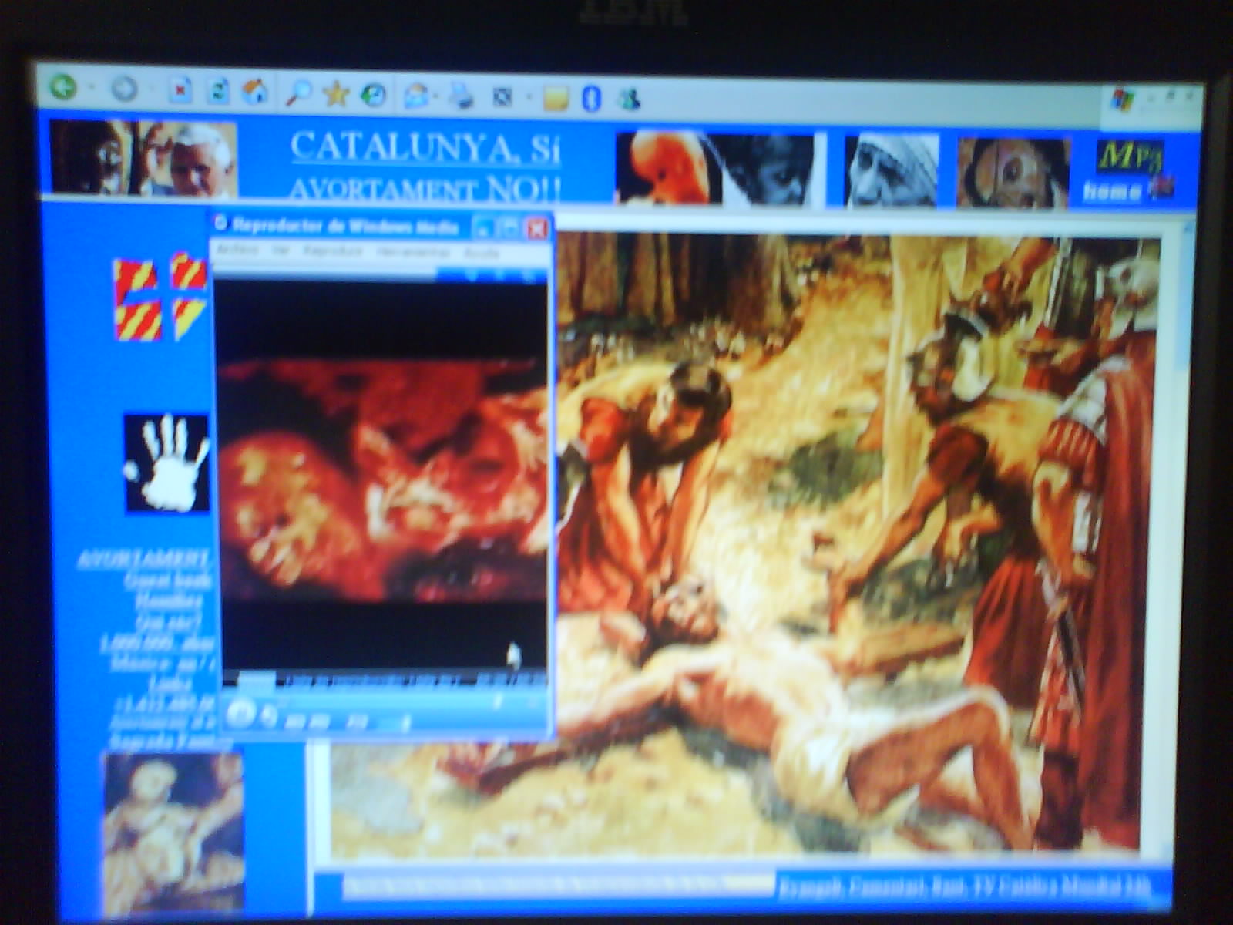Image resolution: width=1233 pixels, height=925 pixels.
Task: Click the Windows flag logo in browser corner
Action: [x=1124, y=100]
